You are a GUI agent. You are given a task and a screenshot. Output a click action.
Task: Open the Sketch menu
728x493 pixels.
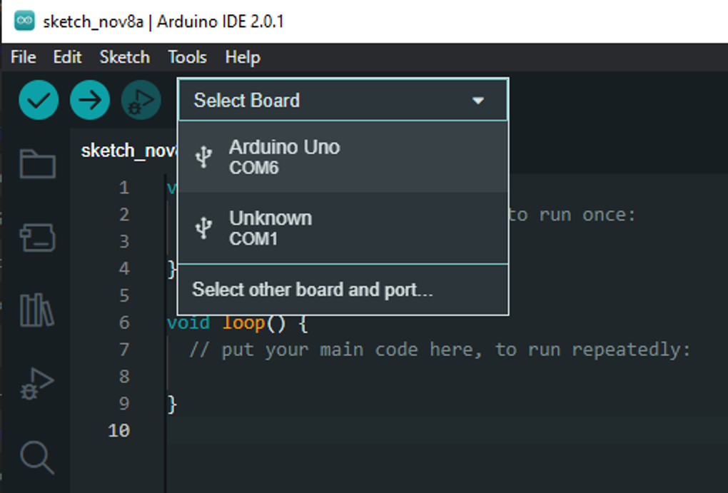124,57
